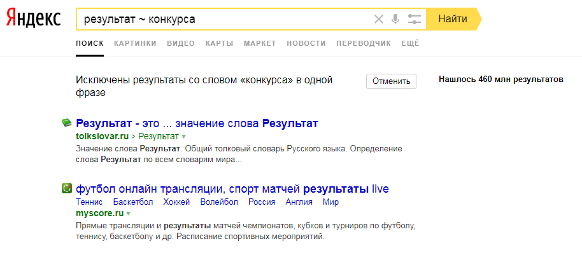Expand the myscore.ru result dropdown arrow

point(129,214)
